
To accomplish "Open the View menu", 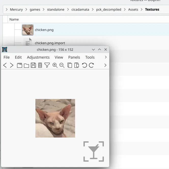I will click(59, 57).
